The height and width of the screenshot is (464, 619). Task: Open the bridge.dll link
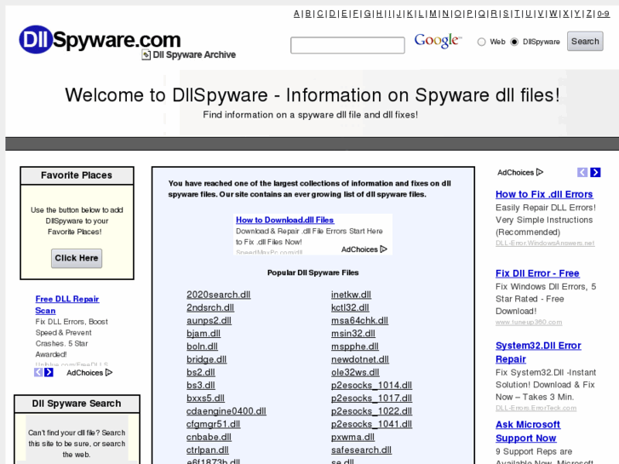(206, 359)
